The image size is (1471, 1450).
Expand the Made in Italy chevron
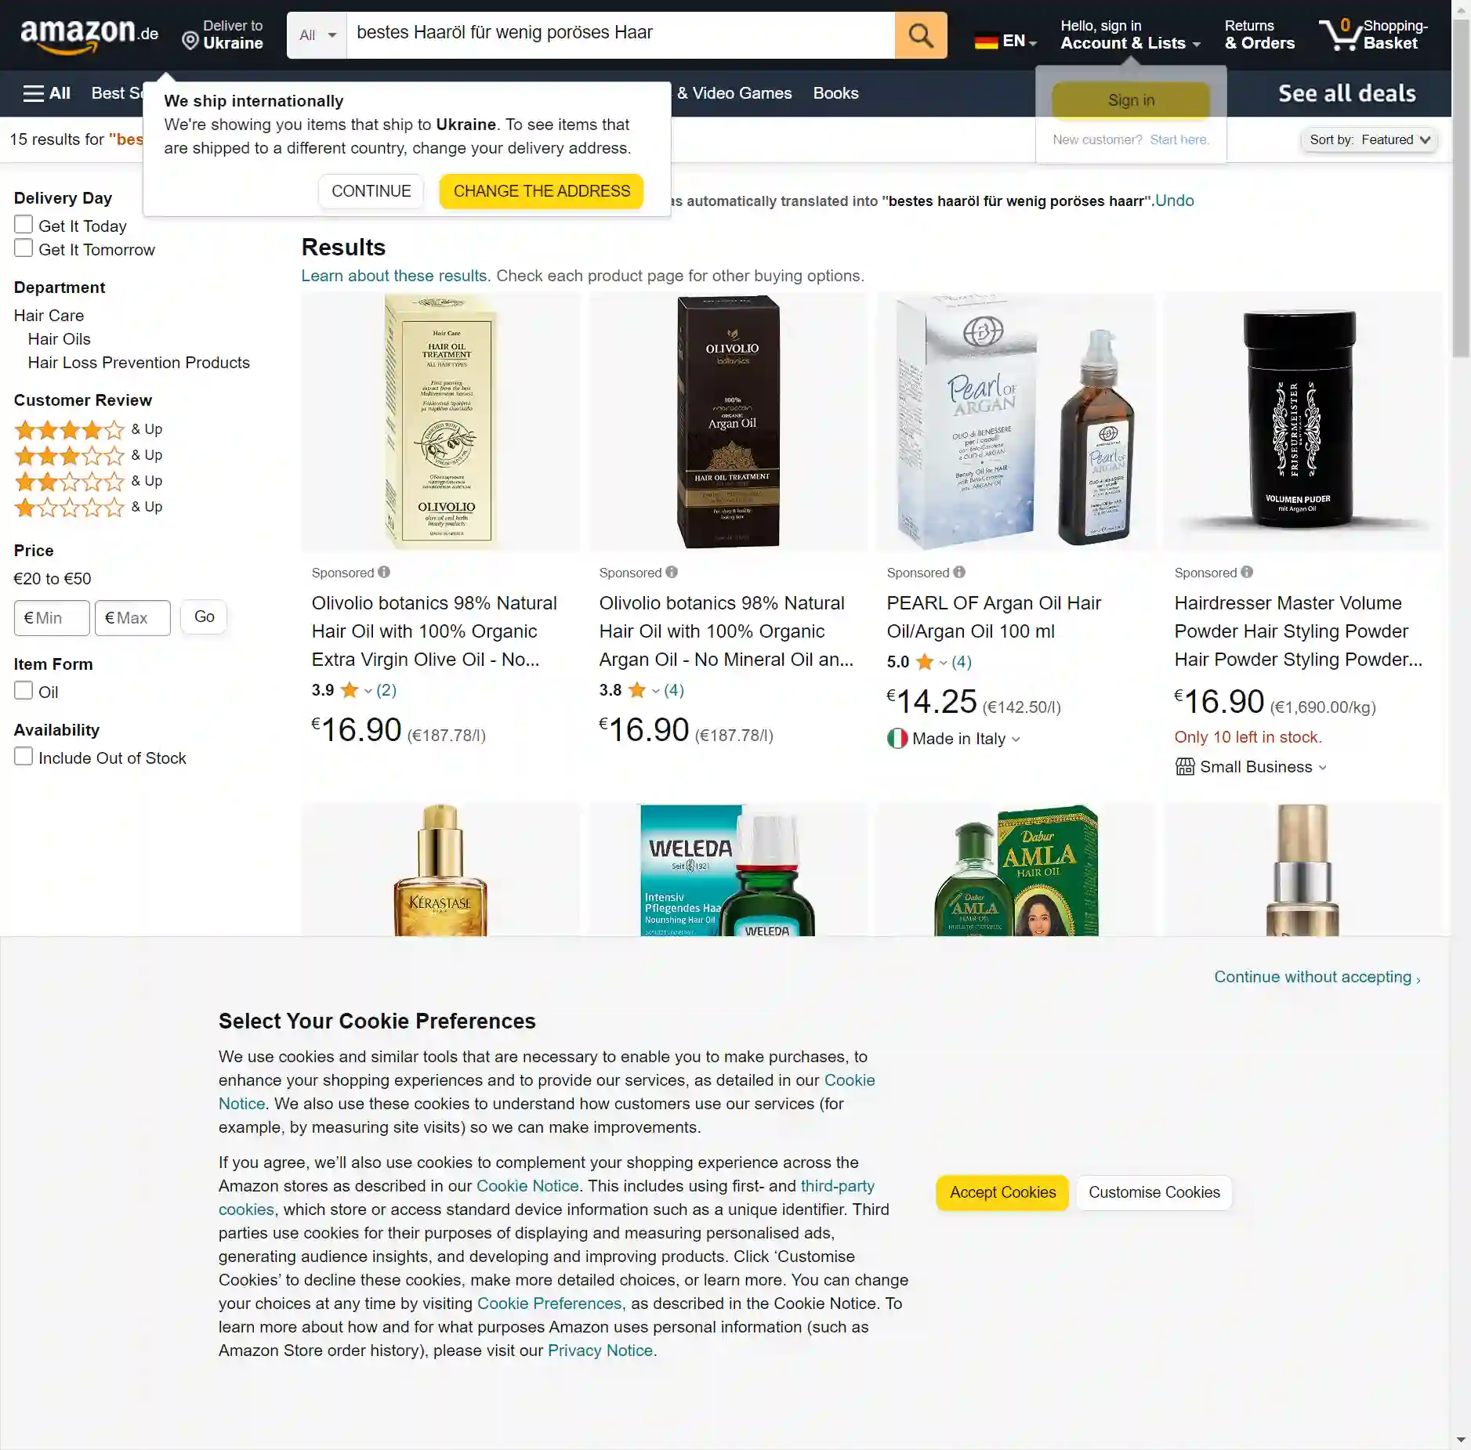point(1016,739)
